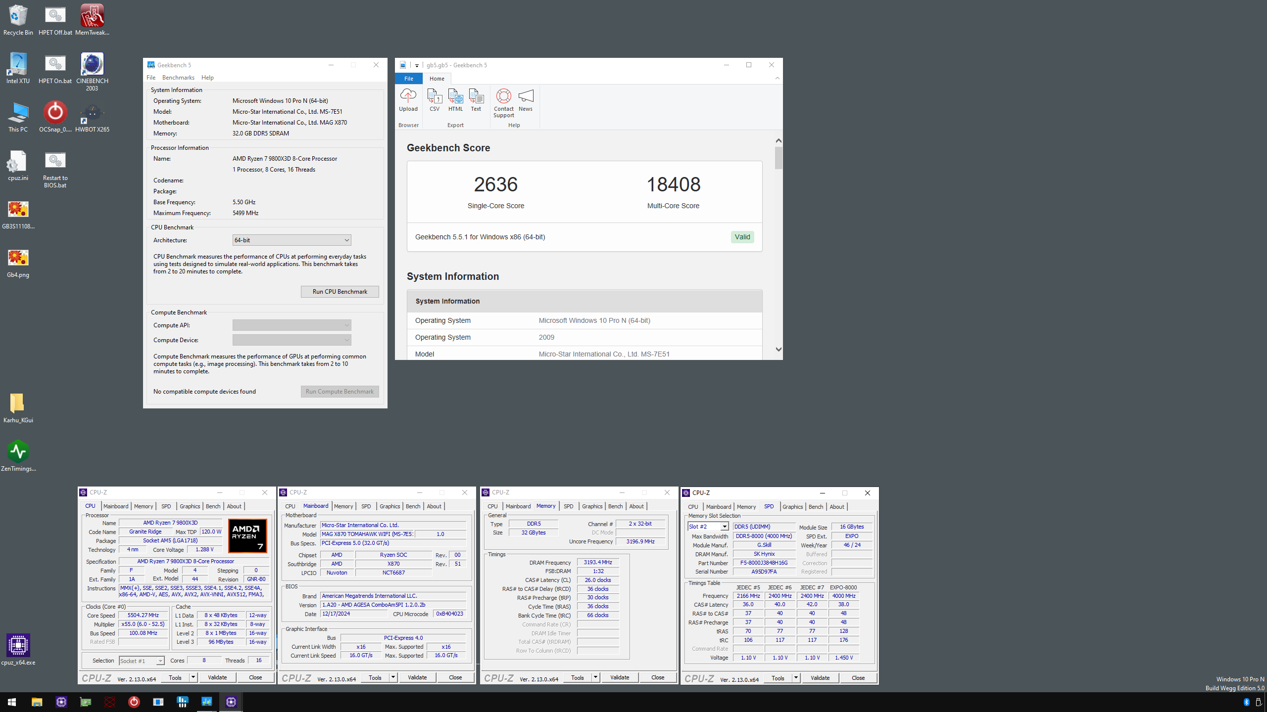The image size is (1267, 712).
Task: Click Run CPU Benchmark button
Action: (340, 292)
